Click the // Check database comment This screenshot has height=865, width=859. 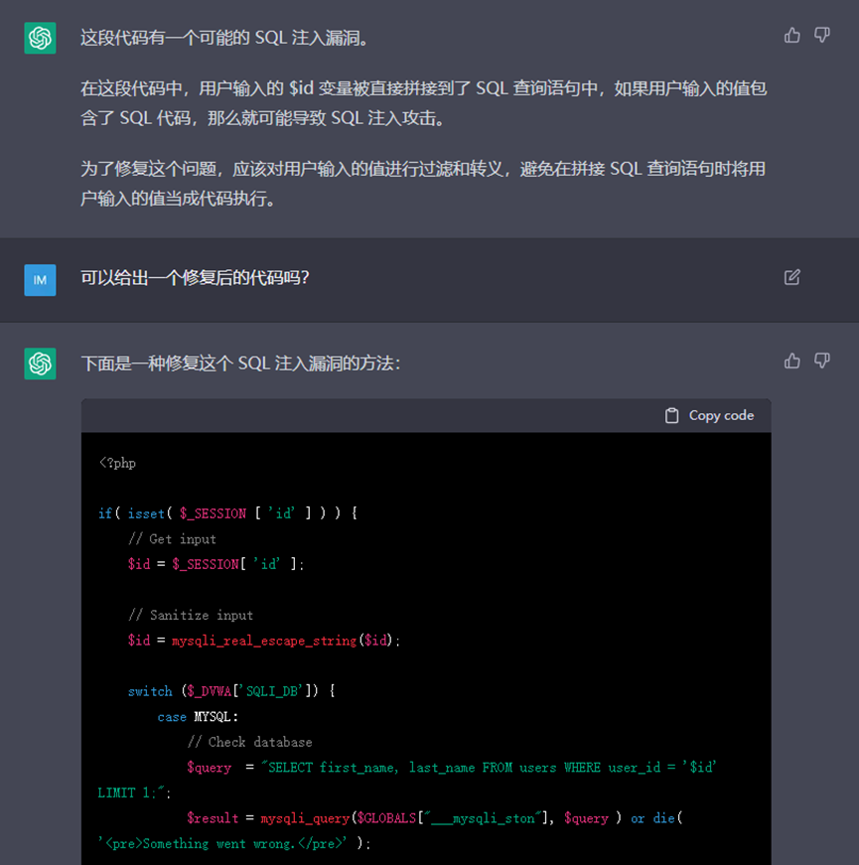[249, 742]
